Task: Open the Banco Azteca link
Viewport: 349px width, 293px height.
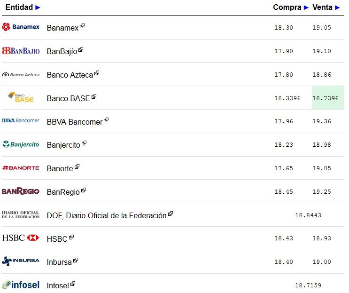Action: click(x=70, y=75)
